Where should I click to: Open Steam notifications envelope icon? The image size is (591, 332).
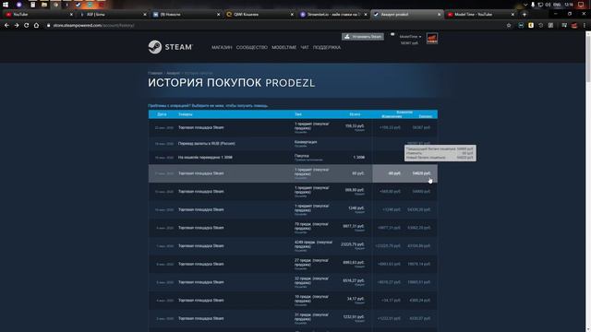tap(392, 34)
